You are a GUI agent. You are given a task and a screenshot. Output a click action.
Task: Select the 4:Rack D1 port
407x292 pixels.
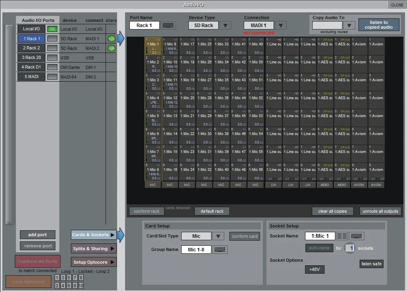click(31, 67)
